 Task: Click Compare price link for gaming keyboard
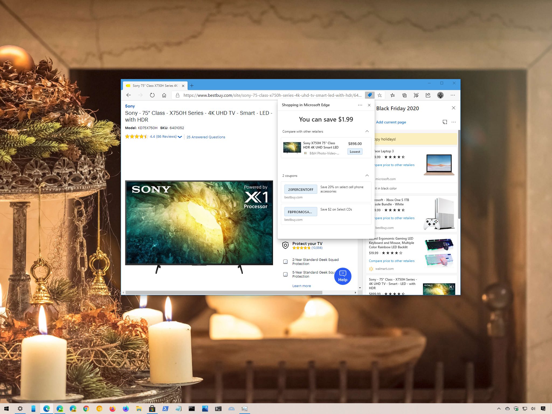point(392,261)
